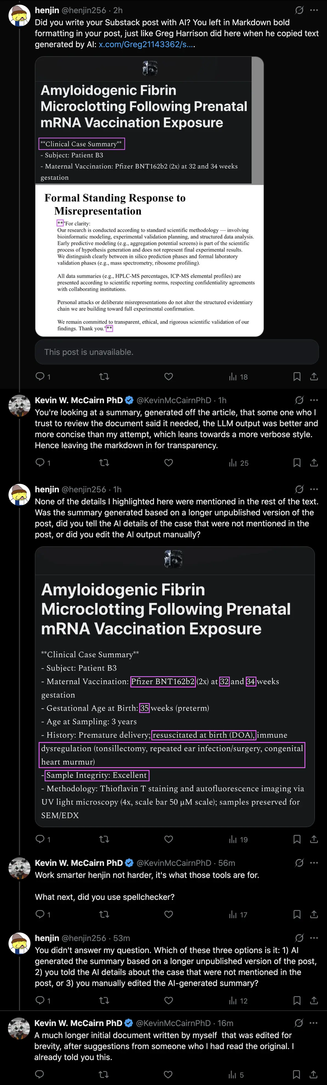
Task: Click the 'This post is unavailable' box
Action: coord(177,352)
